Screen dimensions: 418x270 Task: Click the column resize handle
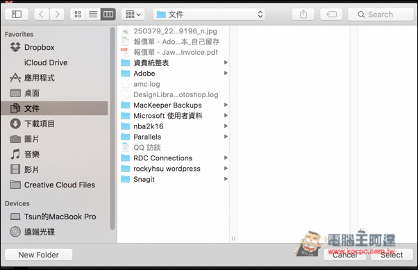(233, 238)
